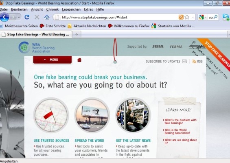The height and width of the screenshot is (163, 230).
Task: Click the search magnifier icon
Action: click(x=216, y=17)
